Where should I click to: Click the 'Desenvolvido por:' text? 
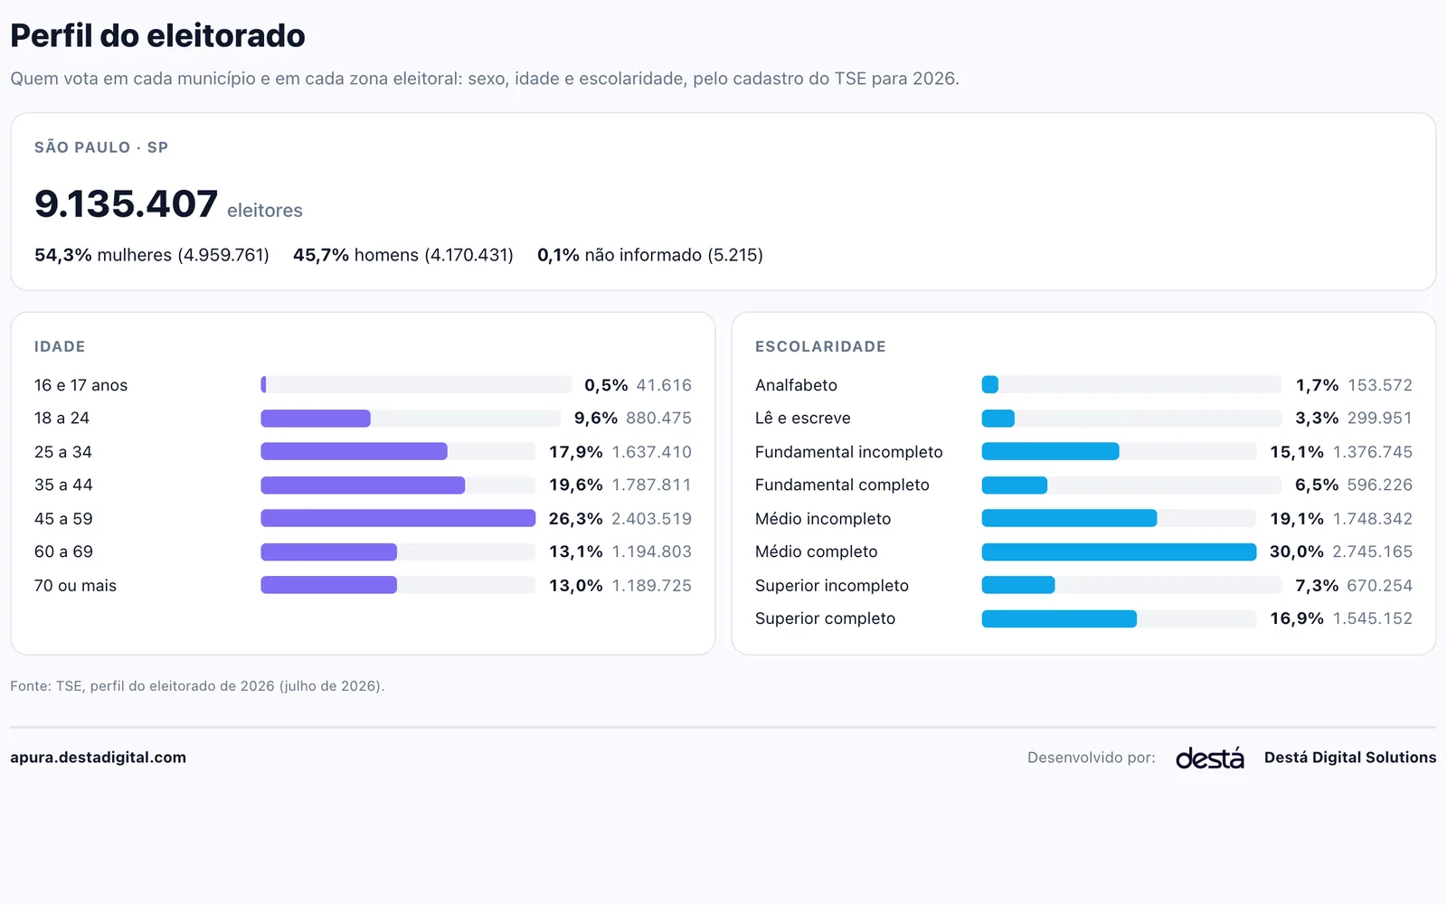click(x=1091, y=758)
